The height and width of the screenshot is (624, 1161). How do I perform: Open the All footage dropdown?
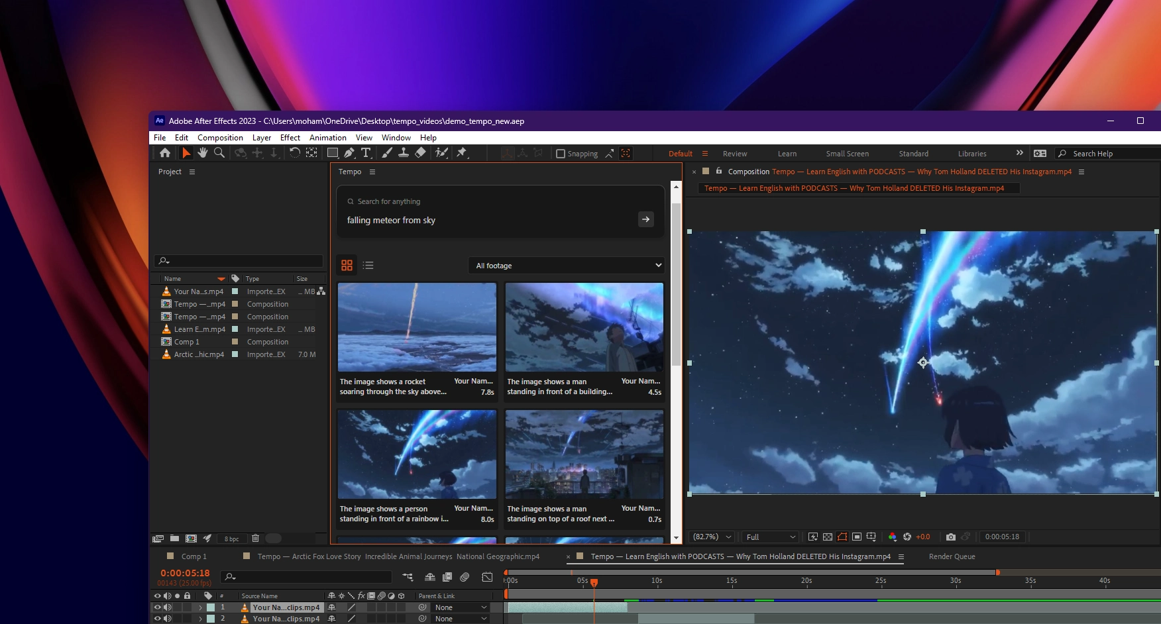tap(567, 266)
